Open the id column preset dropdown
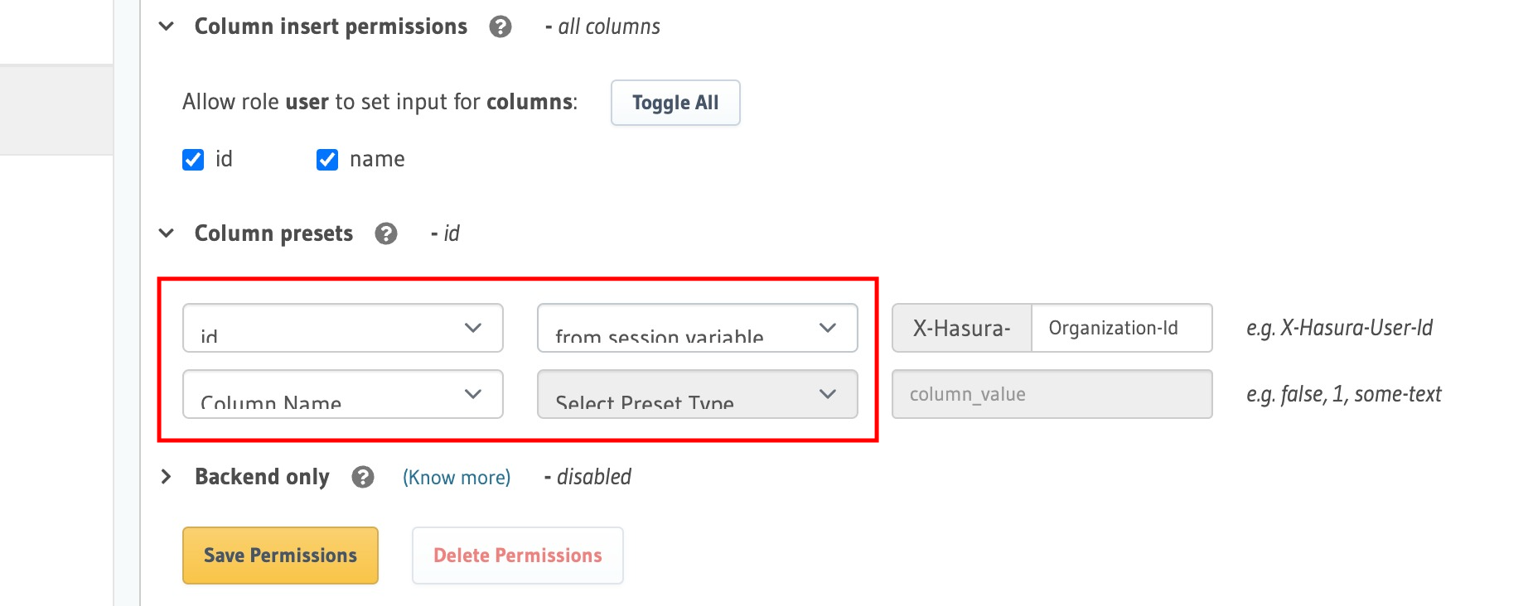 point(342,328)
